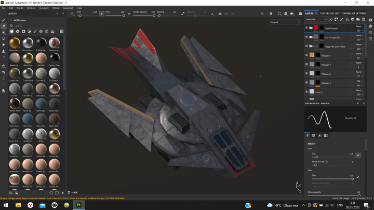Adjust Size slider in Properties brush section

(x=333, y=157)
